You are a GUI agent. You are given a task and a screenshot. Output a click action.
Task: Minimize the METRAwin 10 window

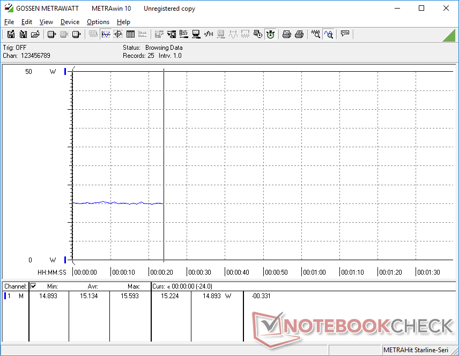coord(397,8)
